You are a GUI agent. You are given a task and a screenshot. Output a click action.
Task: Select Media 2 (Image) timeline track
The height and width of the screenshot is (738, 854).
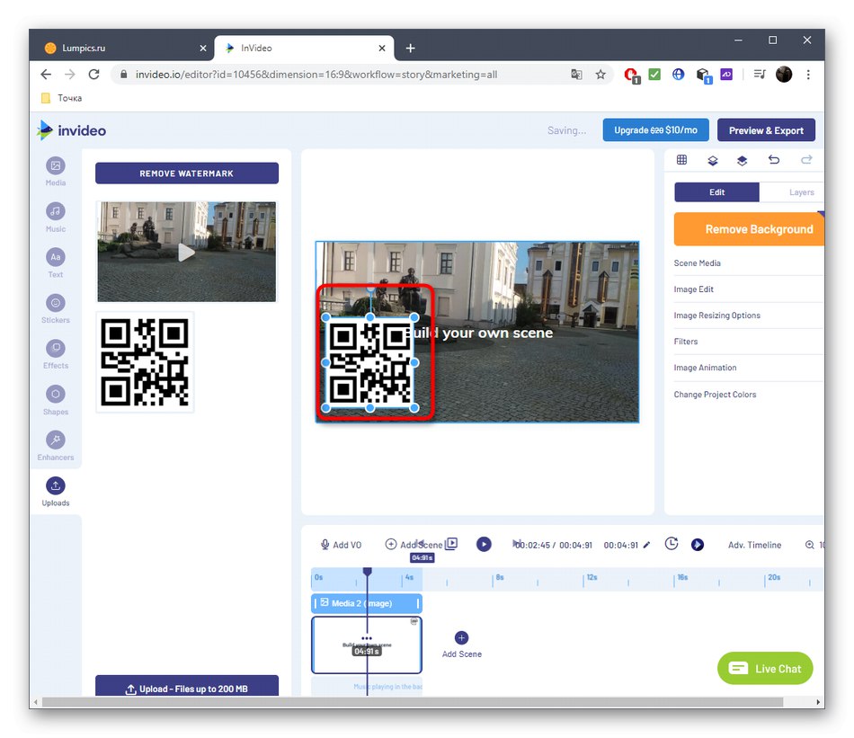367,603
